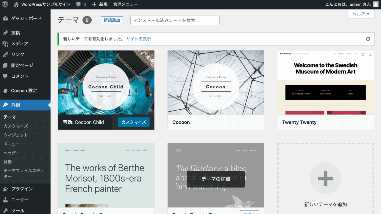Click the blue カスタマイズ button on Cocoon Child
The height and width of the screenshot is (214, 381).
pos(134,122)
